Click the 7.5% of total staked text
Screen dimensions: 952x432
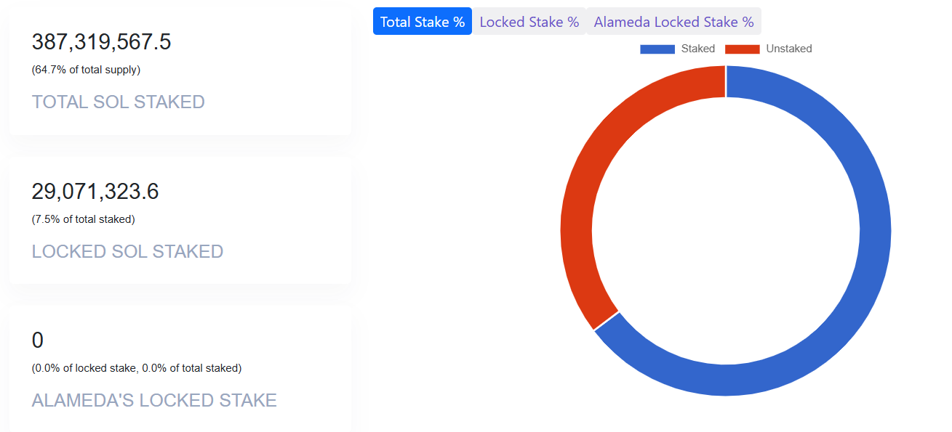pos(84,219)
